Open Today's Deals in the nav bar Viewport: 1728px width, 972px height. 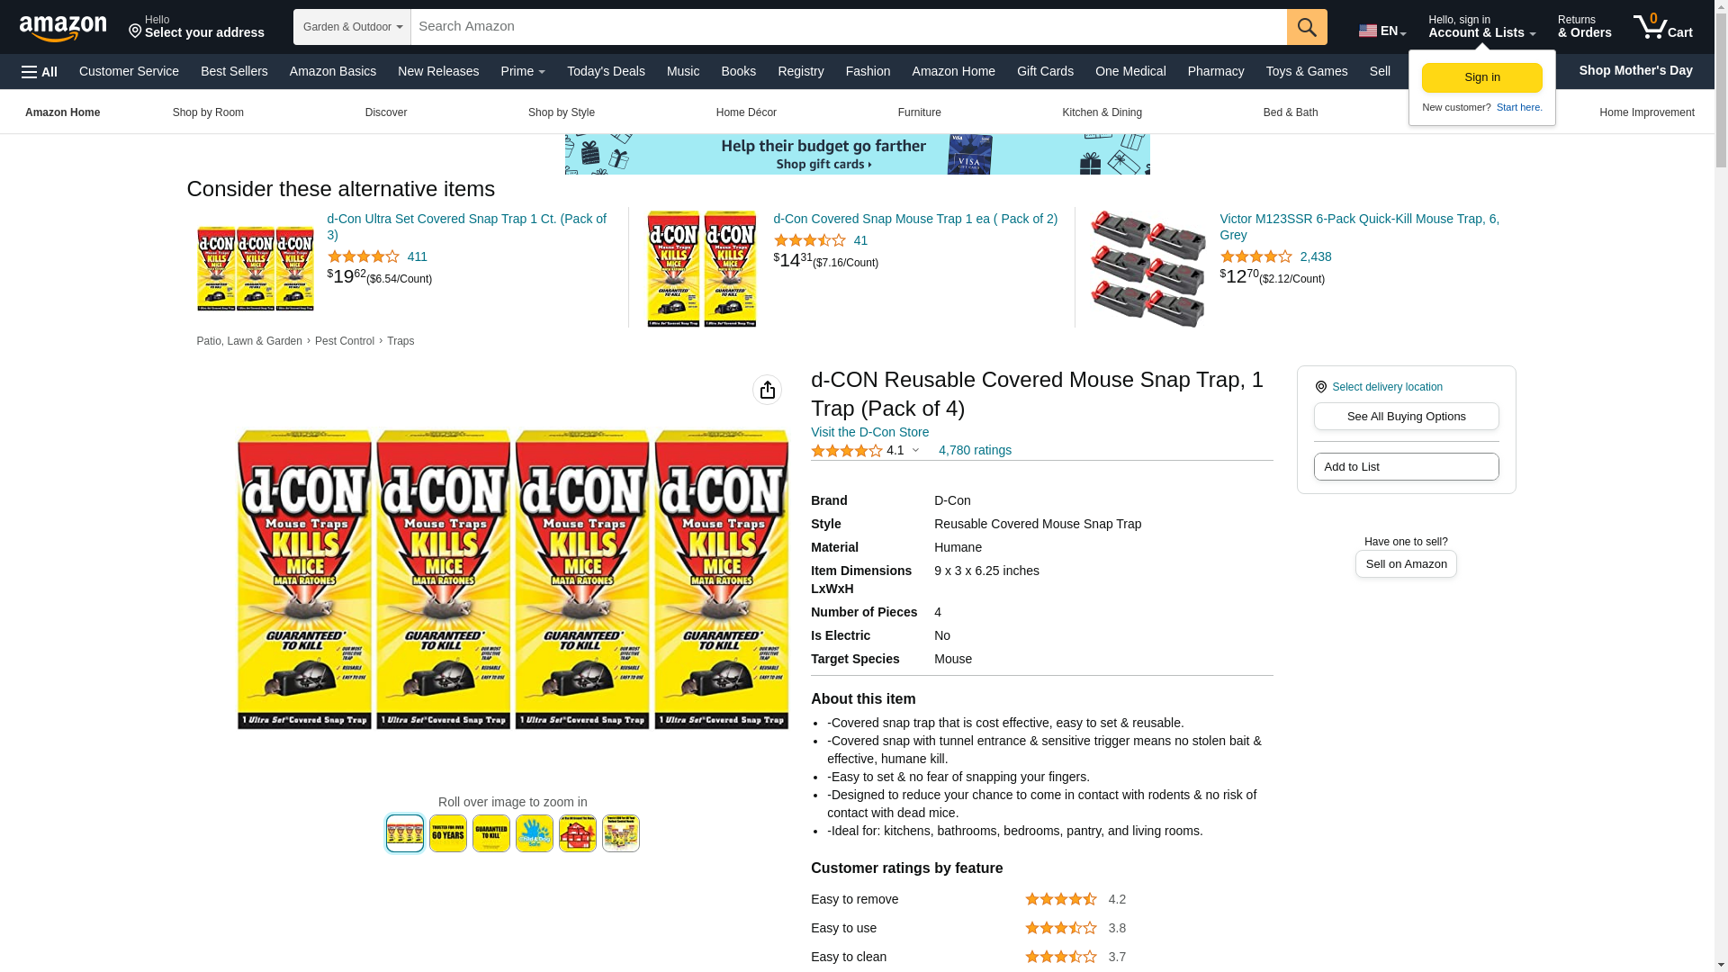coord(606,71)
